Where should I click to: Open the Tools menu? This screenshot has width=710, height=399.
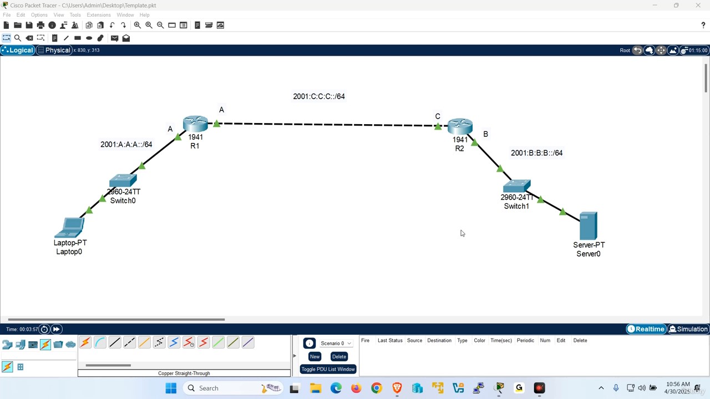(x=75, y=15)
